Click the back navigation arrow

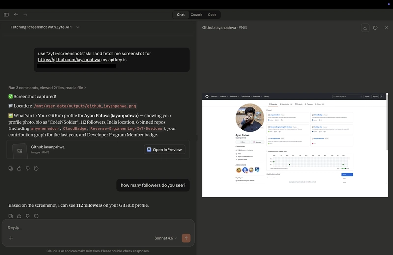16,15
